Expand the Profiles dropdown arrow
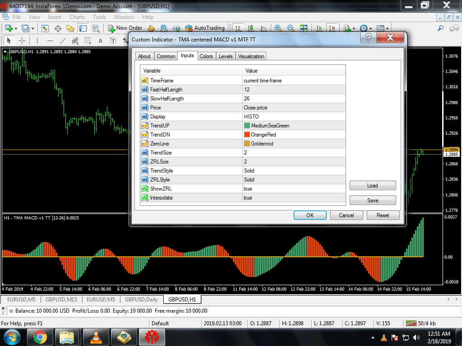 click(32, 28)
